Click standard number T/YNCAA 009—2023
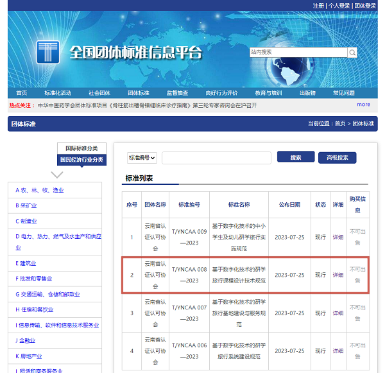 189,237
